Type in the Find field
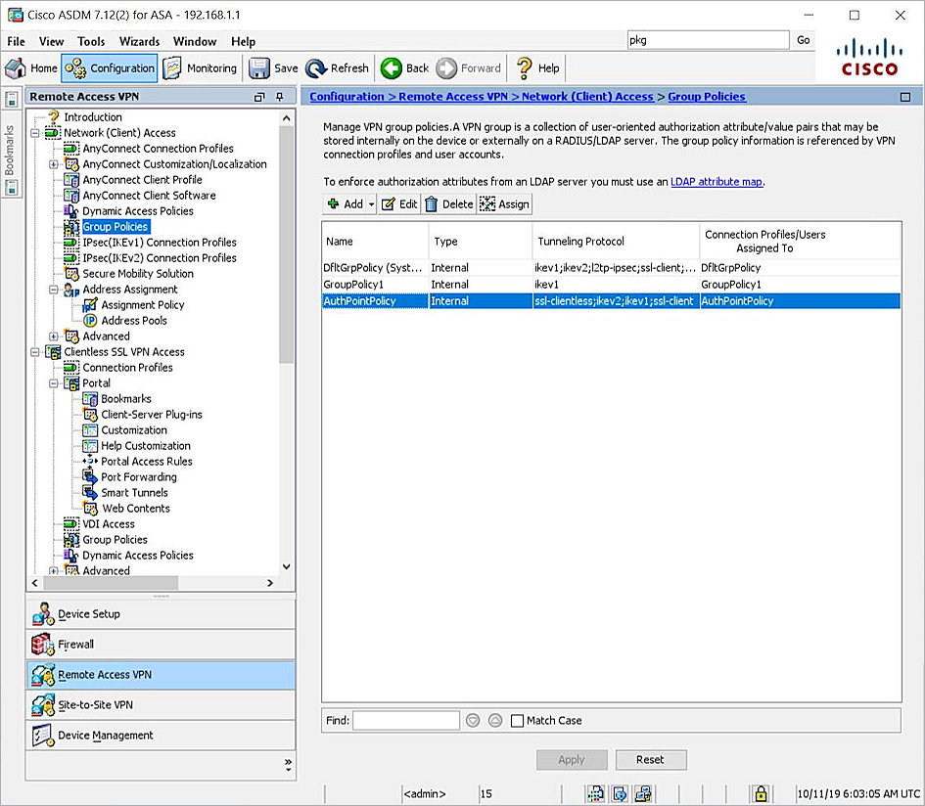This screenshot has height=806, width=925. (x=406, y=720)
